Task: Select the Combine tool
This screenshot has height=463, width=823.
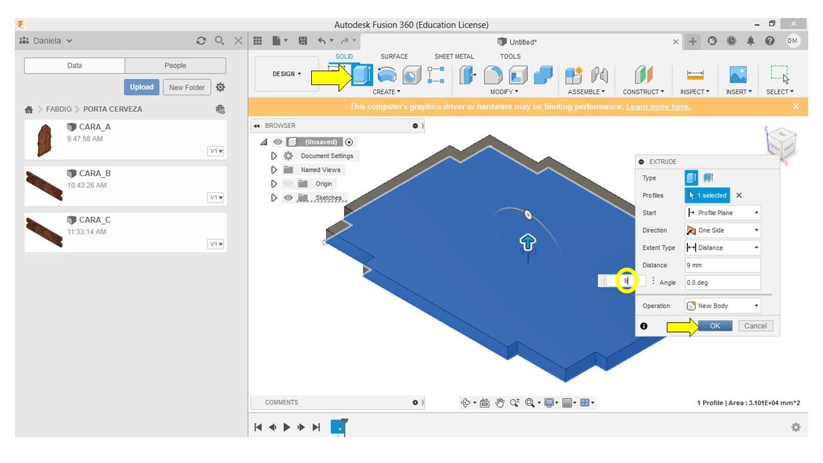Action: (x=543, y=75)
